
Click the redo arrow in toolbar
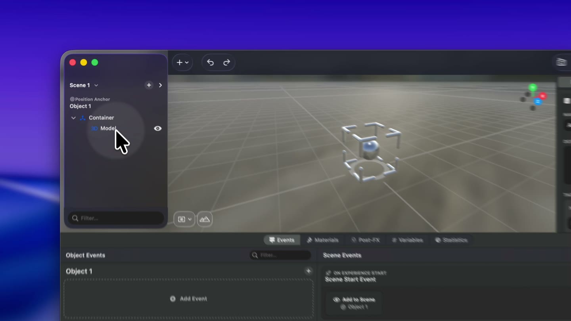pyautogui.click(x=227, y=63)
